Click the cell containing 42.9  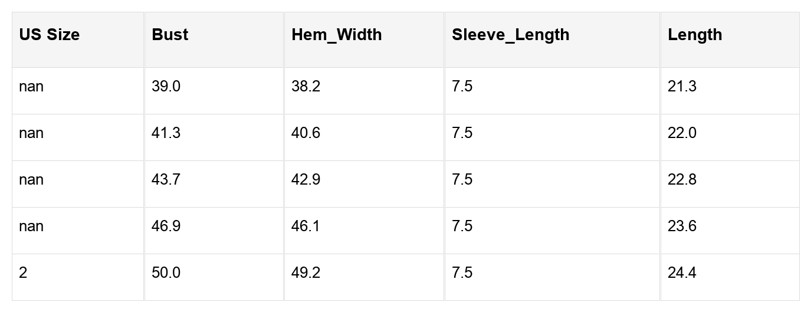306,180
